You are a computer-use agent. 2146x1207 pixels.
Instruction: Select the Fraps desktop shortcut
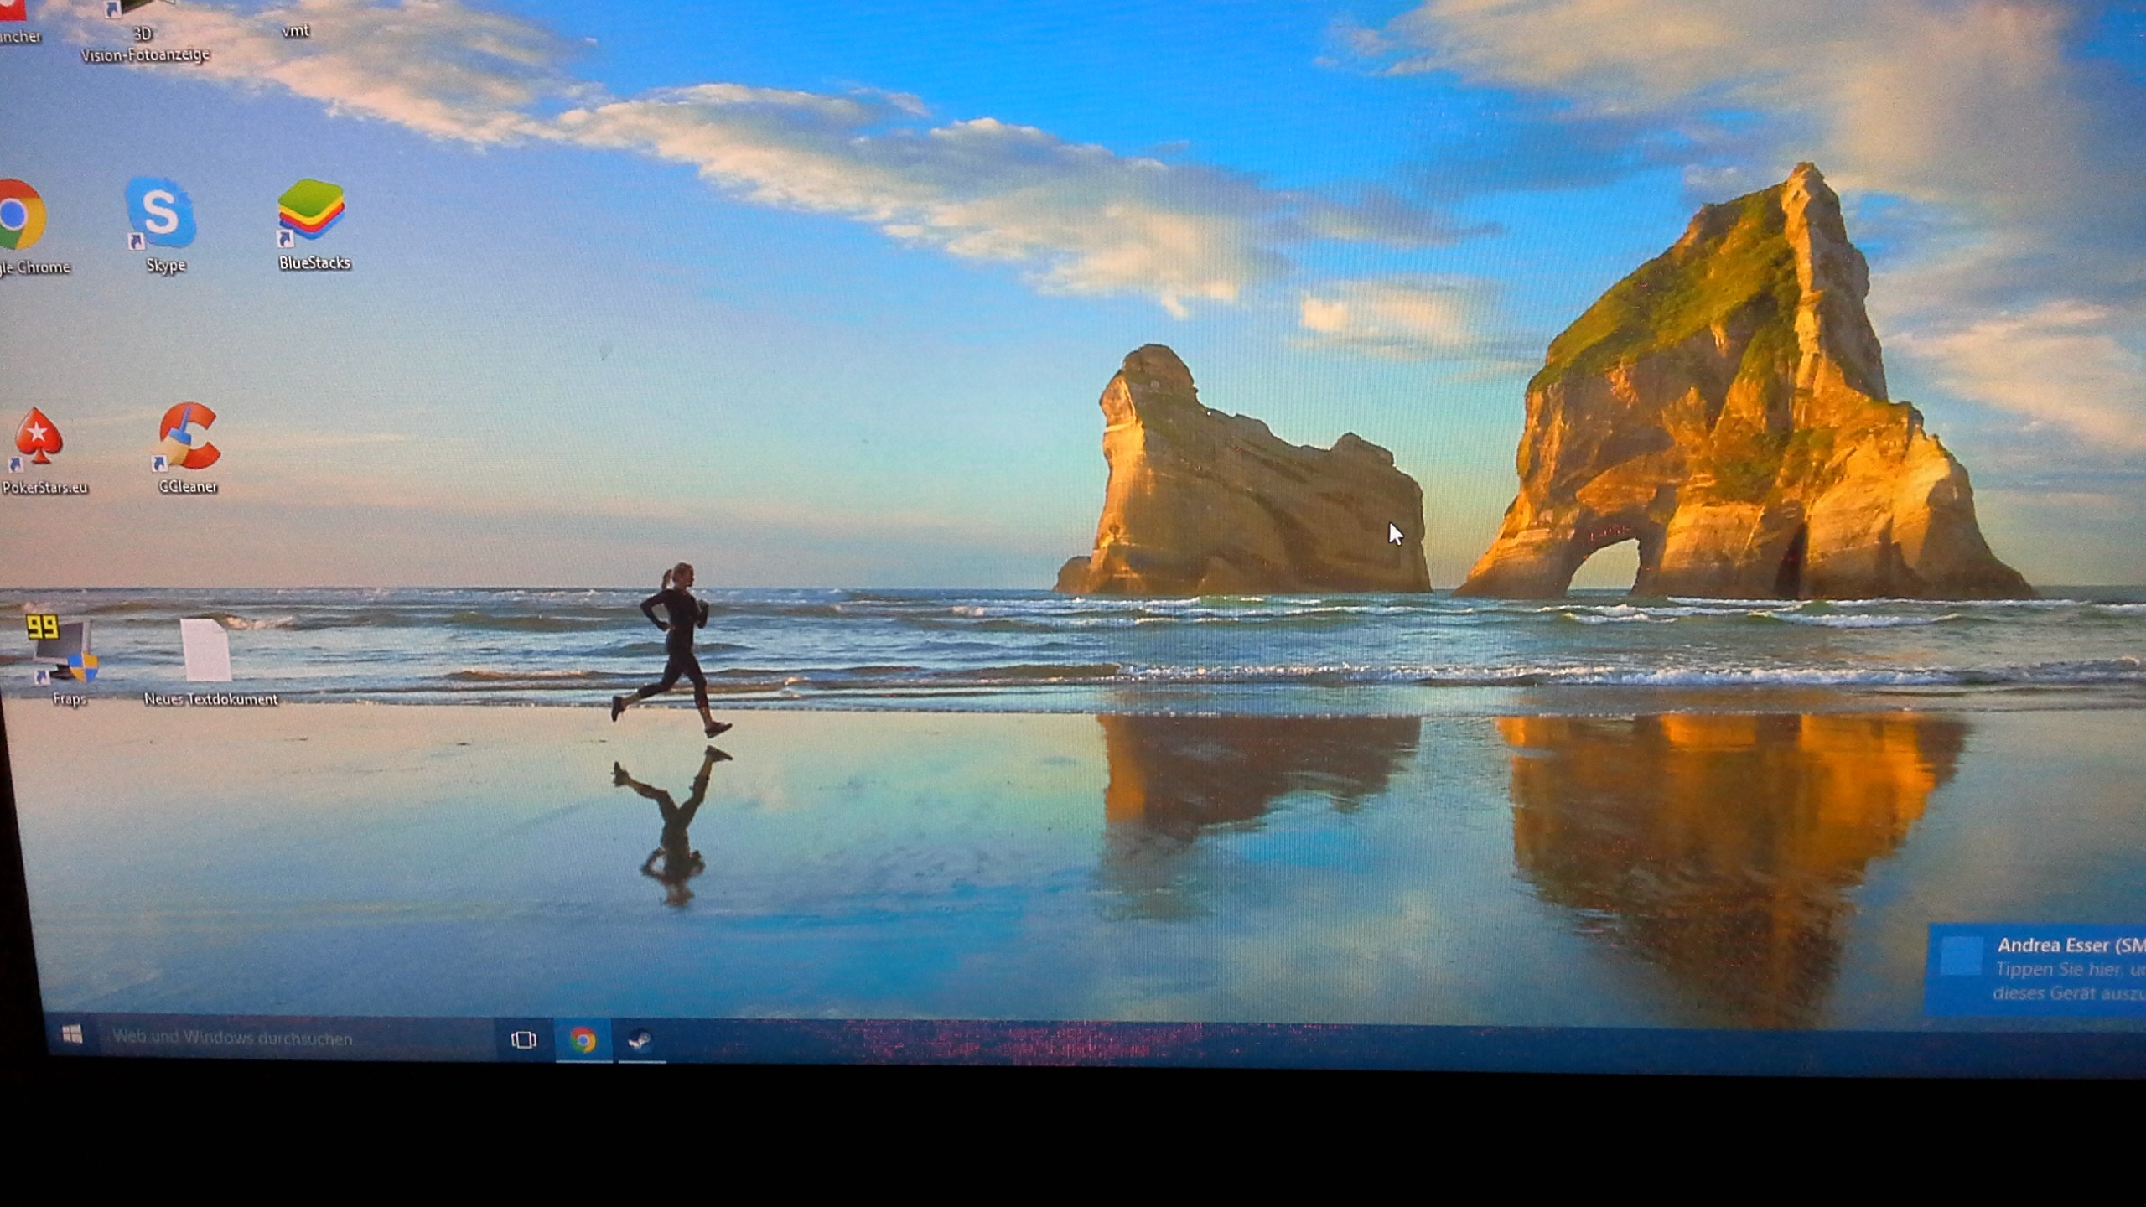[62, 651]
